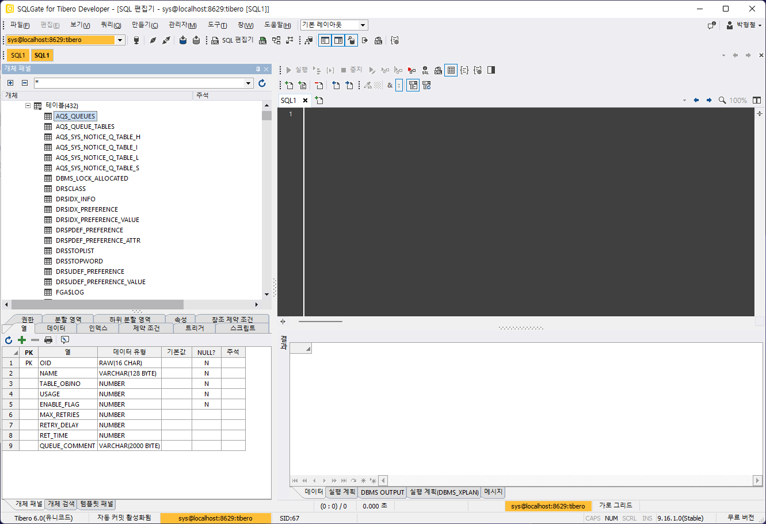Select the first orange SQL1 window tab
This screenshot has width=766, height=524.
coord(18,55)
